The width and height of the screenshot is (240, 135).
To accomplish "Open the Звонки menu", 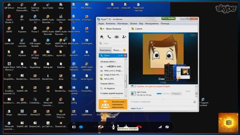I will (133, 24).
